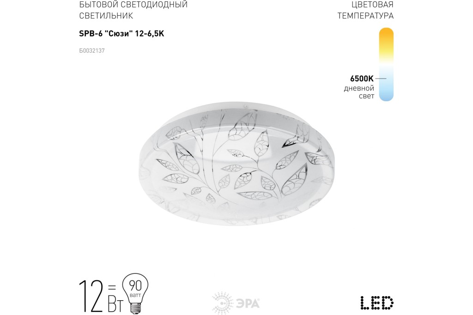Click the 6500K temperature marker label
Image resolution: width=473 pixels, height=315 pixels.
pyautogui.click(x=362, y=79)
